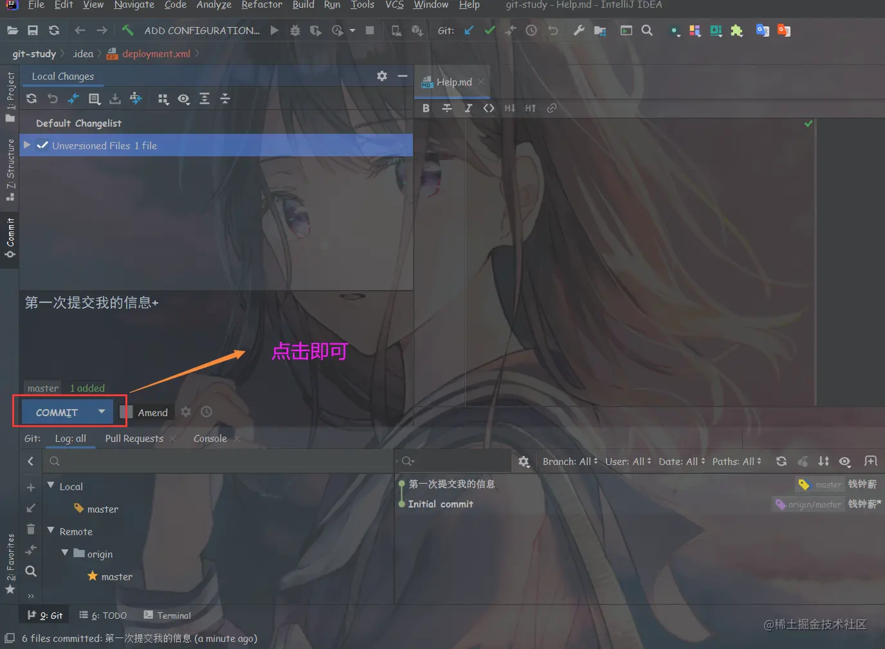Click the Stop square icon
885x649 pixels.
(x=370, y=30)
